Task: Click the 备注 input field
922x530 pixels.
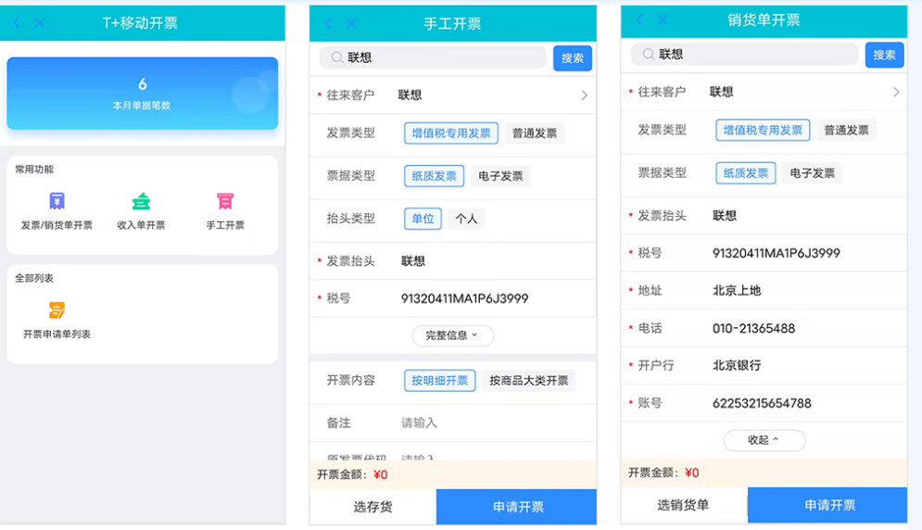Action: [491, 423]
